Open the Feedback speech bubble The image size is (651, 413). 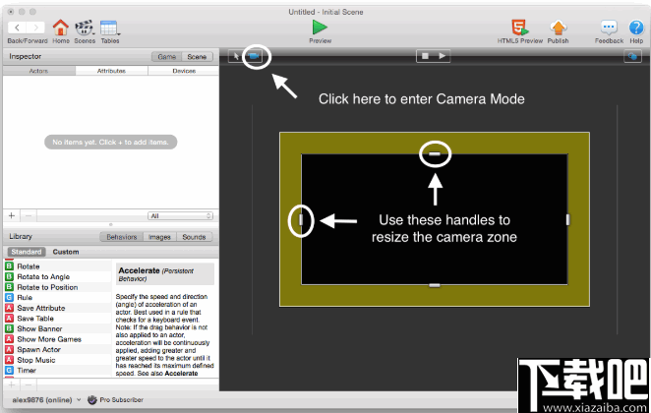pos(609,29)
